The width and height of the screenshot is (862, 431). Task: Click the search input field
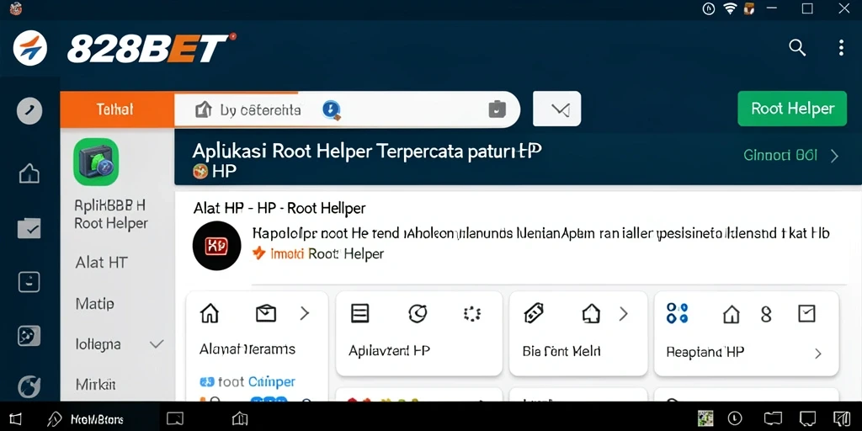tap(347, 109)
